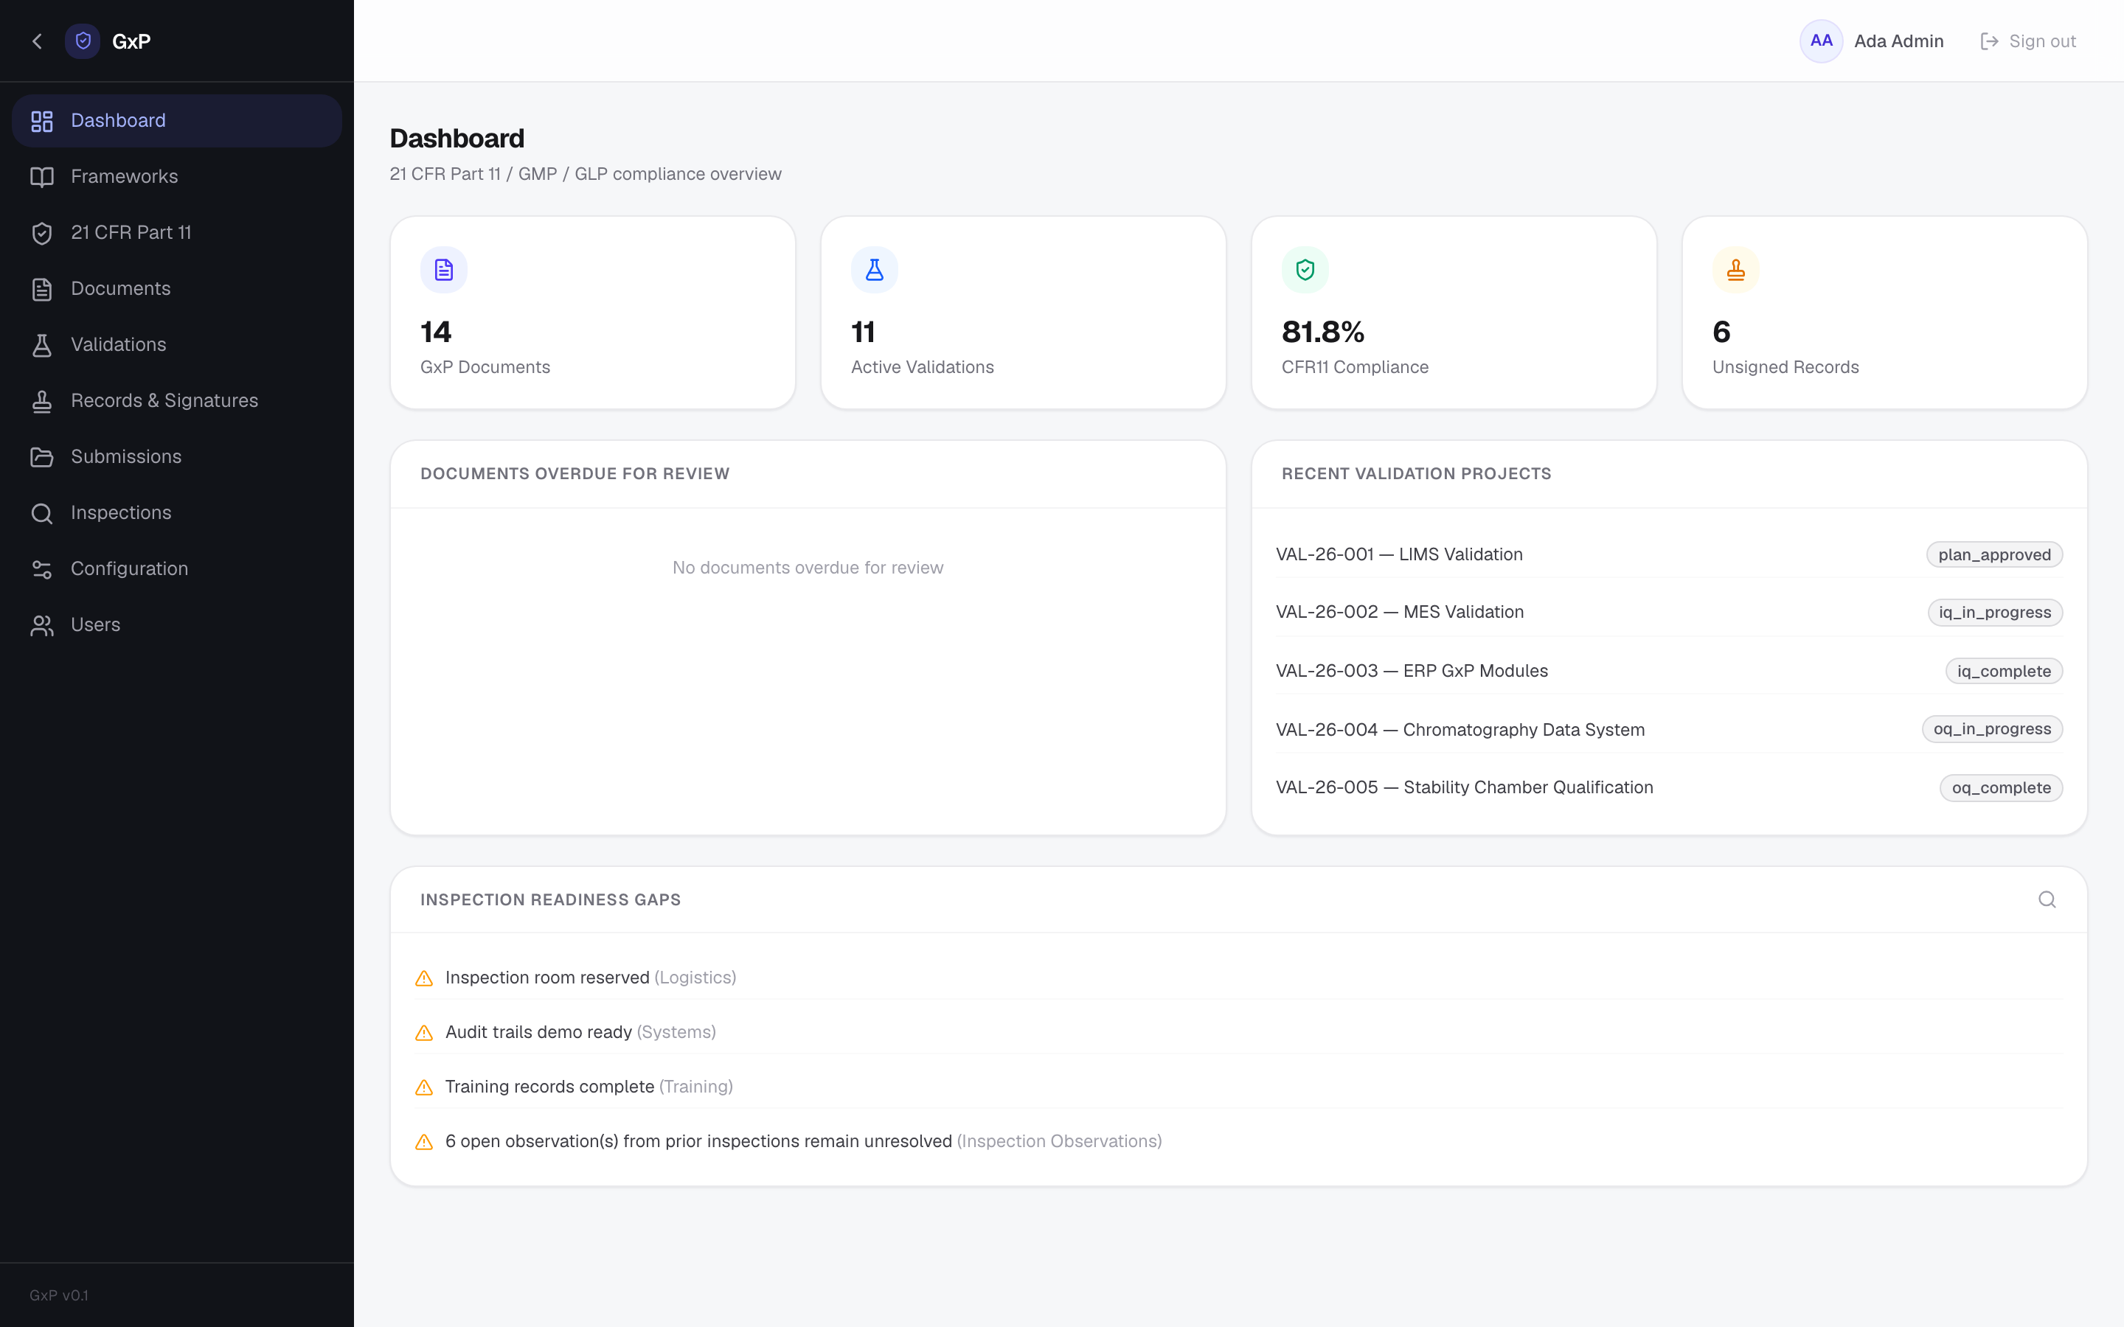
Task: Go to Submissions
Action: 176,457
